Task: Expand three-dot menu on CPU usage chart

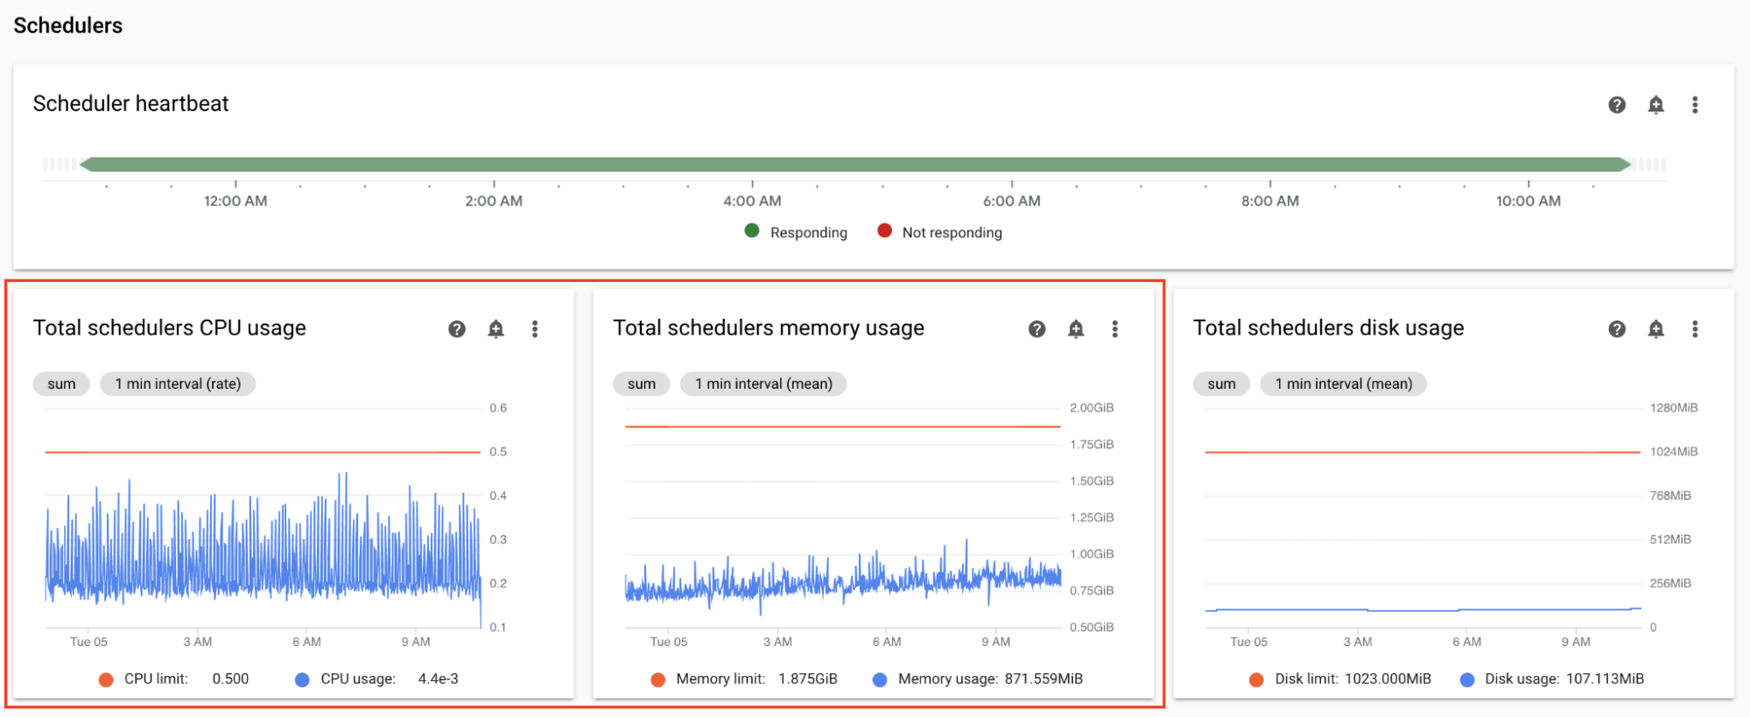Action: [x=535, y=329]
